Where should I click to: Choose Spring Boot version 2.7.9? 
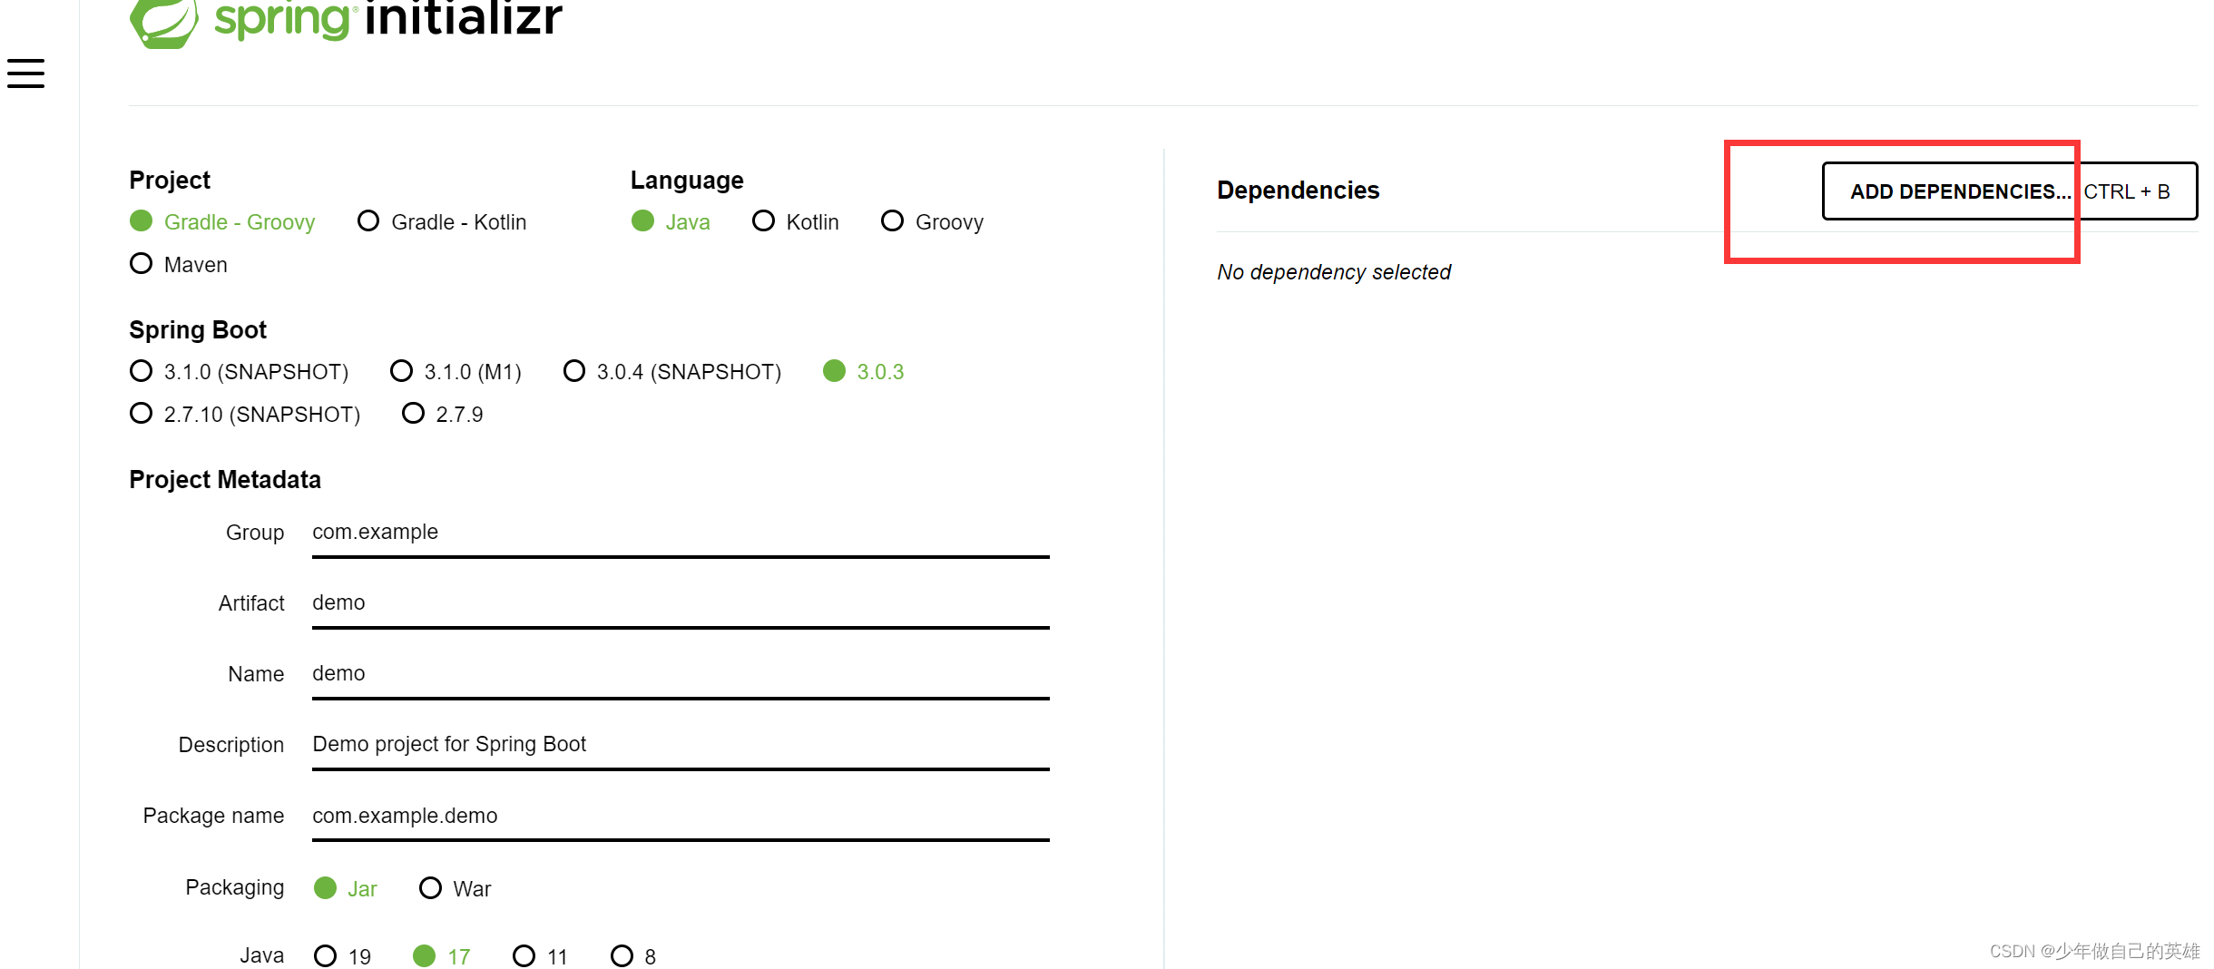tap(443, 415)
